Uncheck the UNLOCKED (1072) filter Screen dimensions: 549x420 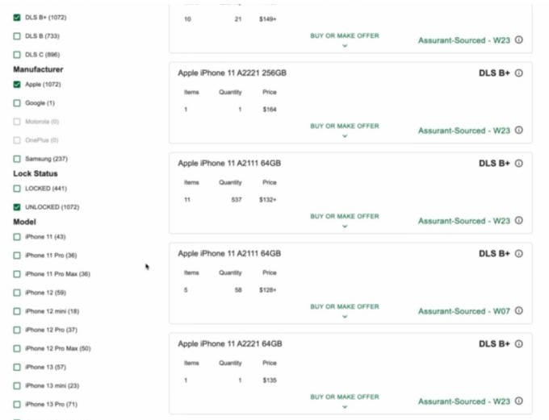pos(18,207)
